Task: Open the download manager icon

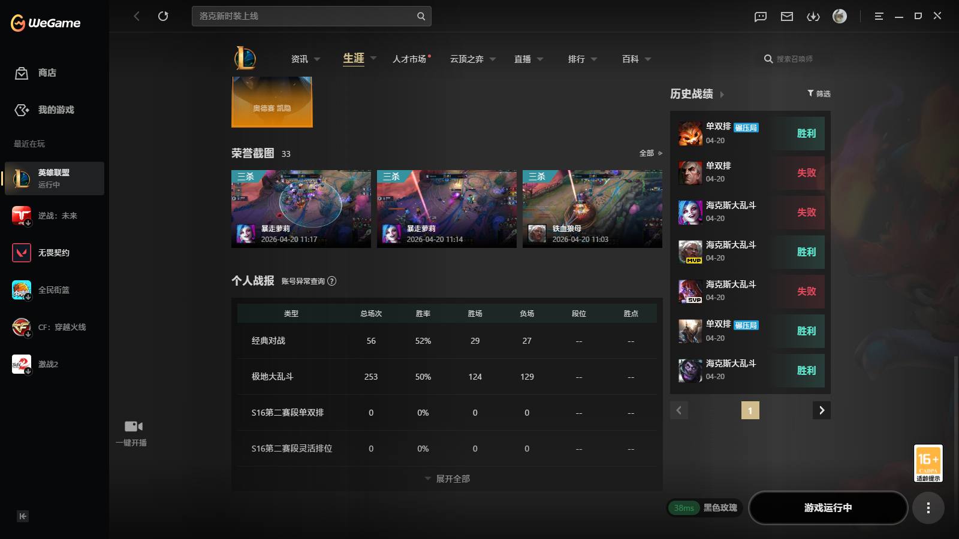Action: [813, 17]
